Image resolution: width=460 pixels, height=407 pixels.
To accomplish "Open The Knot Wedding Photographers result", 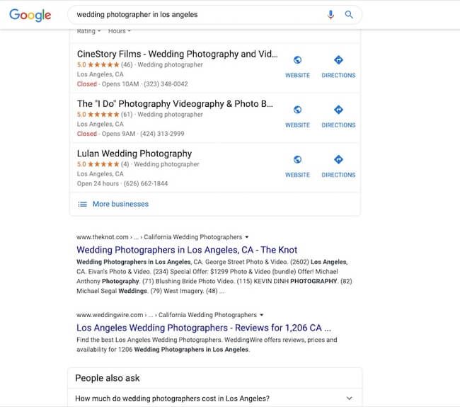I will click(x=187, y=250).
